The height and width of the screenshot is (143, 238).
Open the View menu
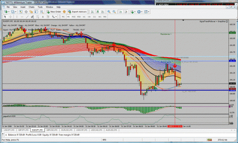15,7
